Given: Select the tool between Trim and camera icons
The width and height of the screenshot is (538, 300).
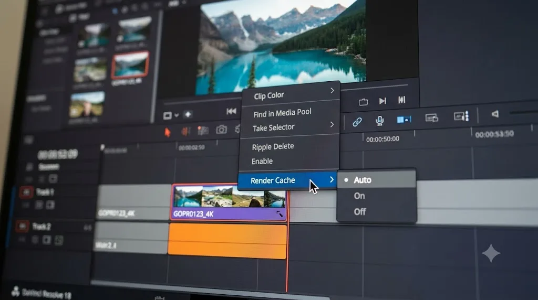Looking at the screenshot, I should point(203,131).
